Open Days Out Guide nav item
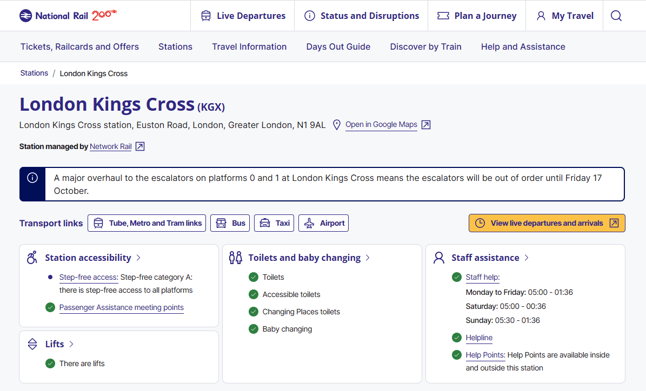 [x=338, y=46]
